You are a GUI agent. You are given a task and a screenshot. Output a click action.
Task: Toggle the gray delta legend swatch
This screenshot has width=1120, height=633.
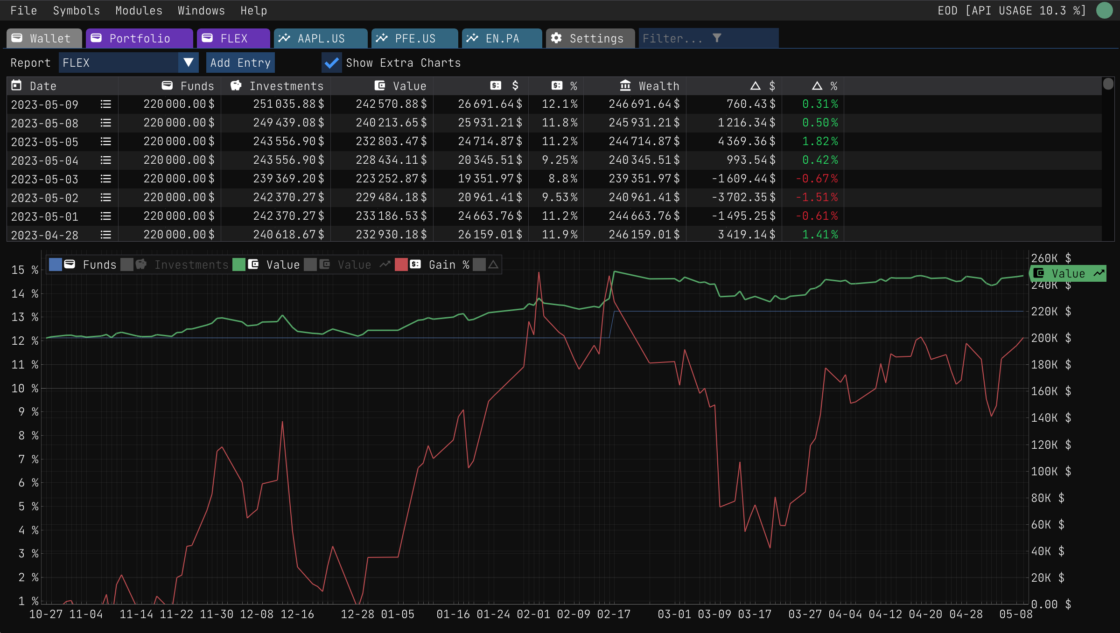click(x=479, y=264)
